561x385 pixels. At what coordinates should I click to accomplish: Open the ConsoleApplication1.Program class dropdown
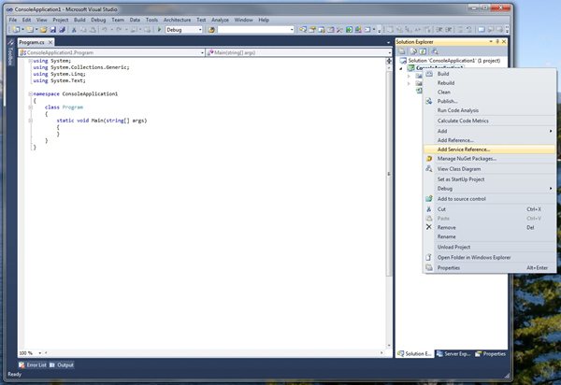[x=202, y=52]
